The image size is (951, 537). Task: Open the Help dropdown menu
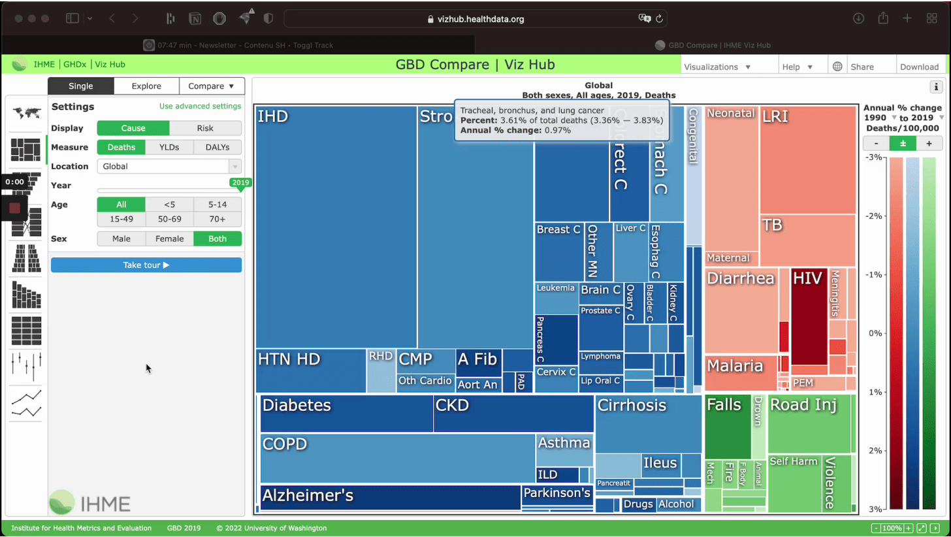click(797, 67)
